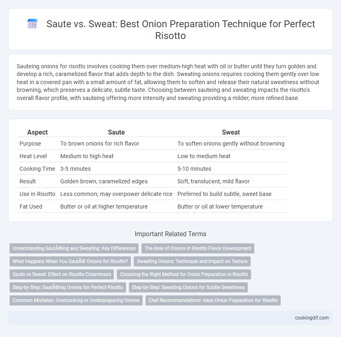Open 'Chef Recommendations: Ideal Onion Preparation for Risotto'

(213, 300)
